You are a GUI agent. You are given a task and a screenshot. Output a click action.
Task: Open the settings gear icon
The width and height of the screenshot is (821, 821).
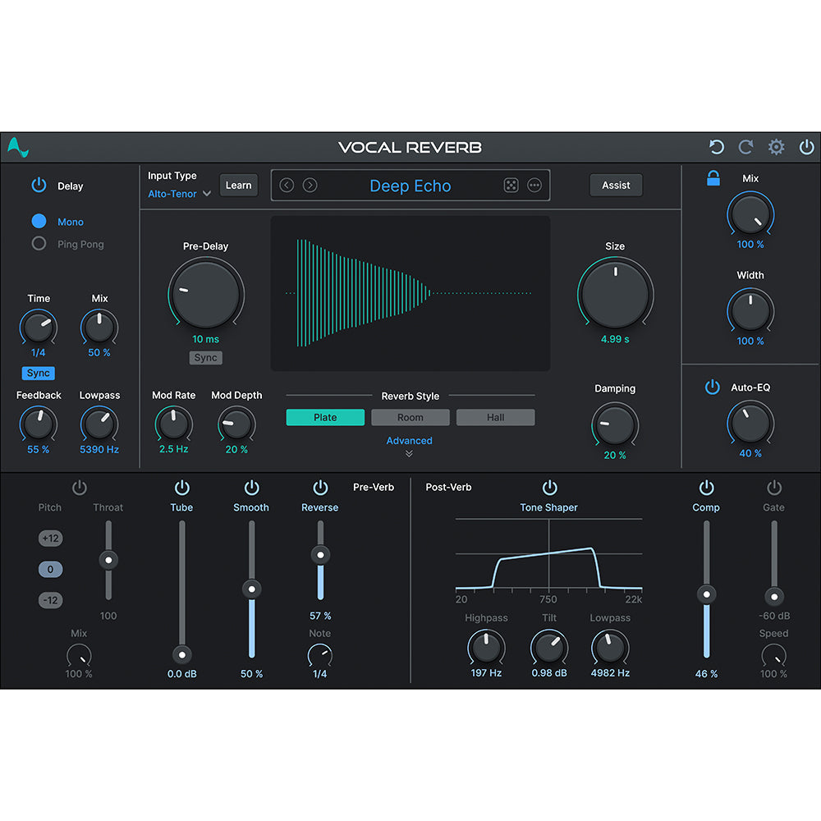(776, 147)
